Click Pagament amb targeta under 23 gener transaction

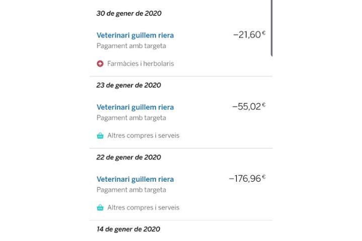131,118
